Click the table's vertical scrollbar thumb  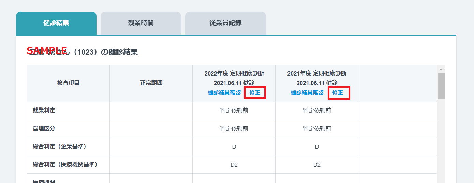pyautogui.click(x=441, y=86)
